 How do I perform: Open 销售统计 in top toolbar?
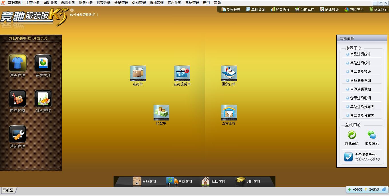click(x=329, y=9)
